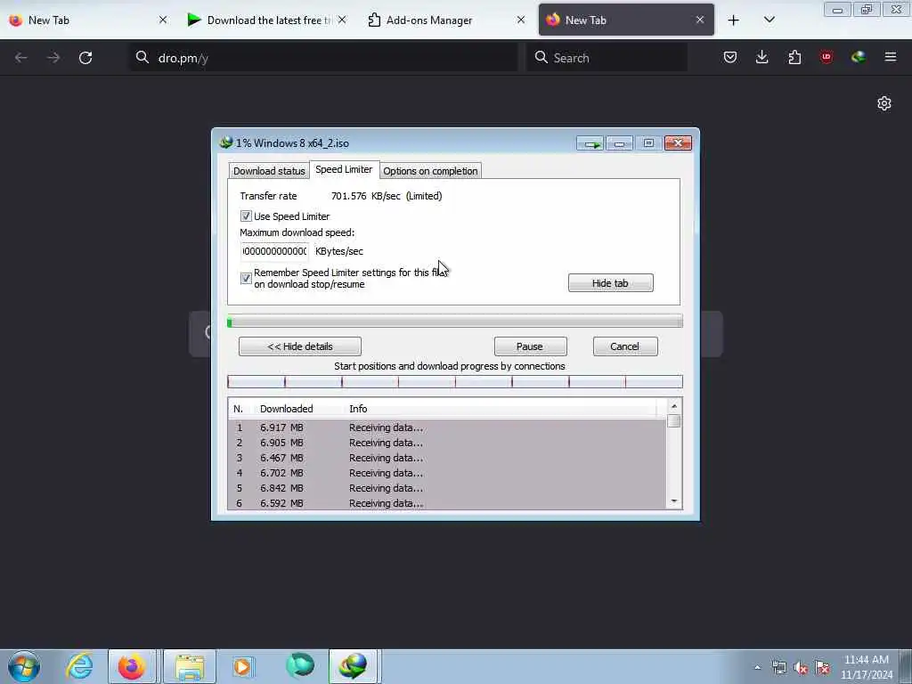Click the connections list scrollbar thumb
Screen dimensions: 912x684
(x=674, y=421)
